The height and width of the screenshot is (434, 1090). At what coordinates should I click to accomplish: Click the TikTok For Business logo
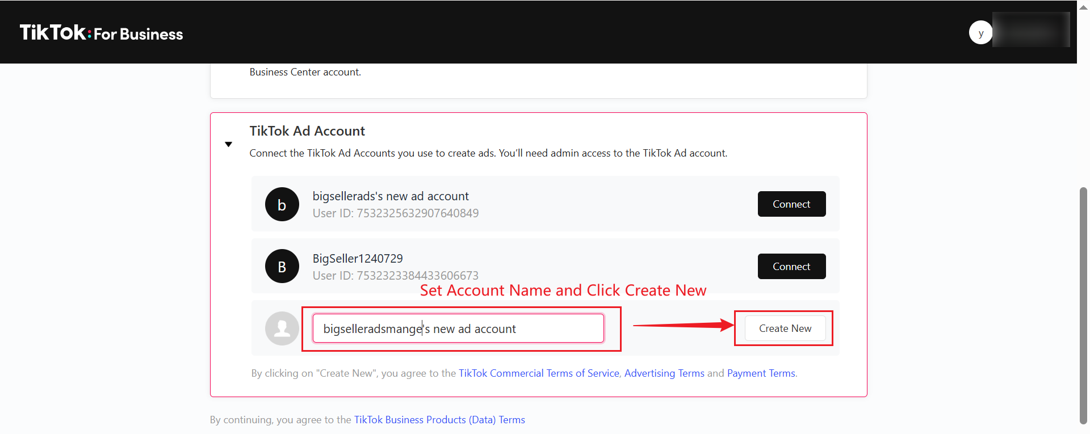pos(101,33)
